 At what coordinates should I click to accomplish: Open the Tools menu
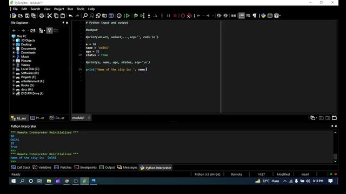tap(81, 9)
